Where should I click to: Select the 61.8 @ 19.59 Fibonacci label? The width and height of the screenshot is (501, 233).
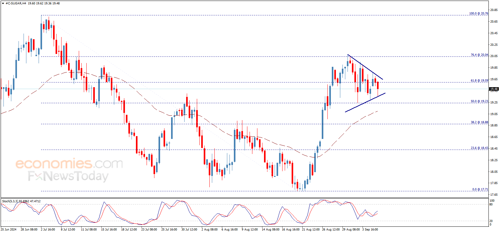click(479, 81)
